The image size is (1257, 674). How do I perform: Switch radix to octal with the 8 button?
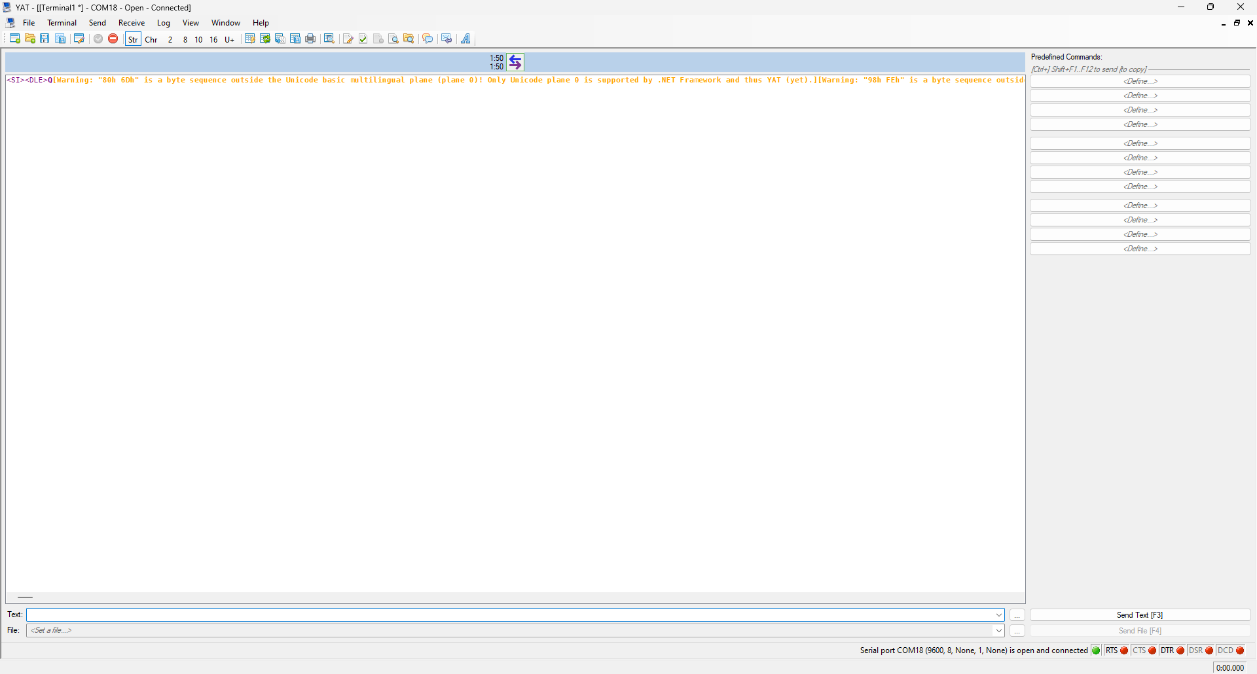click(x=185, y=39)
